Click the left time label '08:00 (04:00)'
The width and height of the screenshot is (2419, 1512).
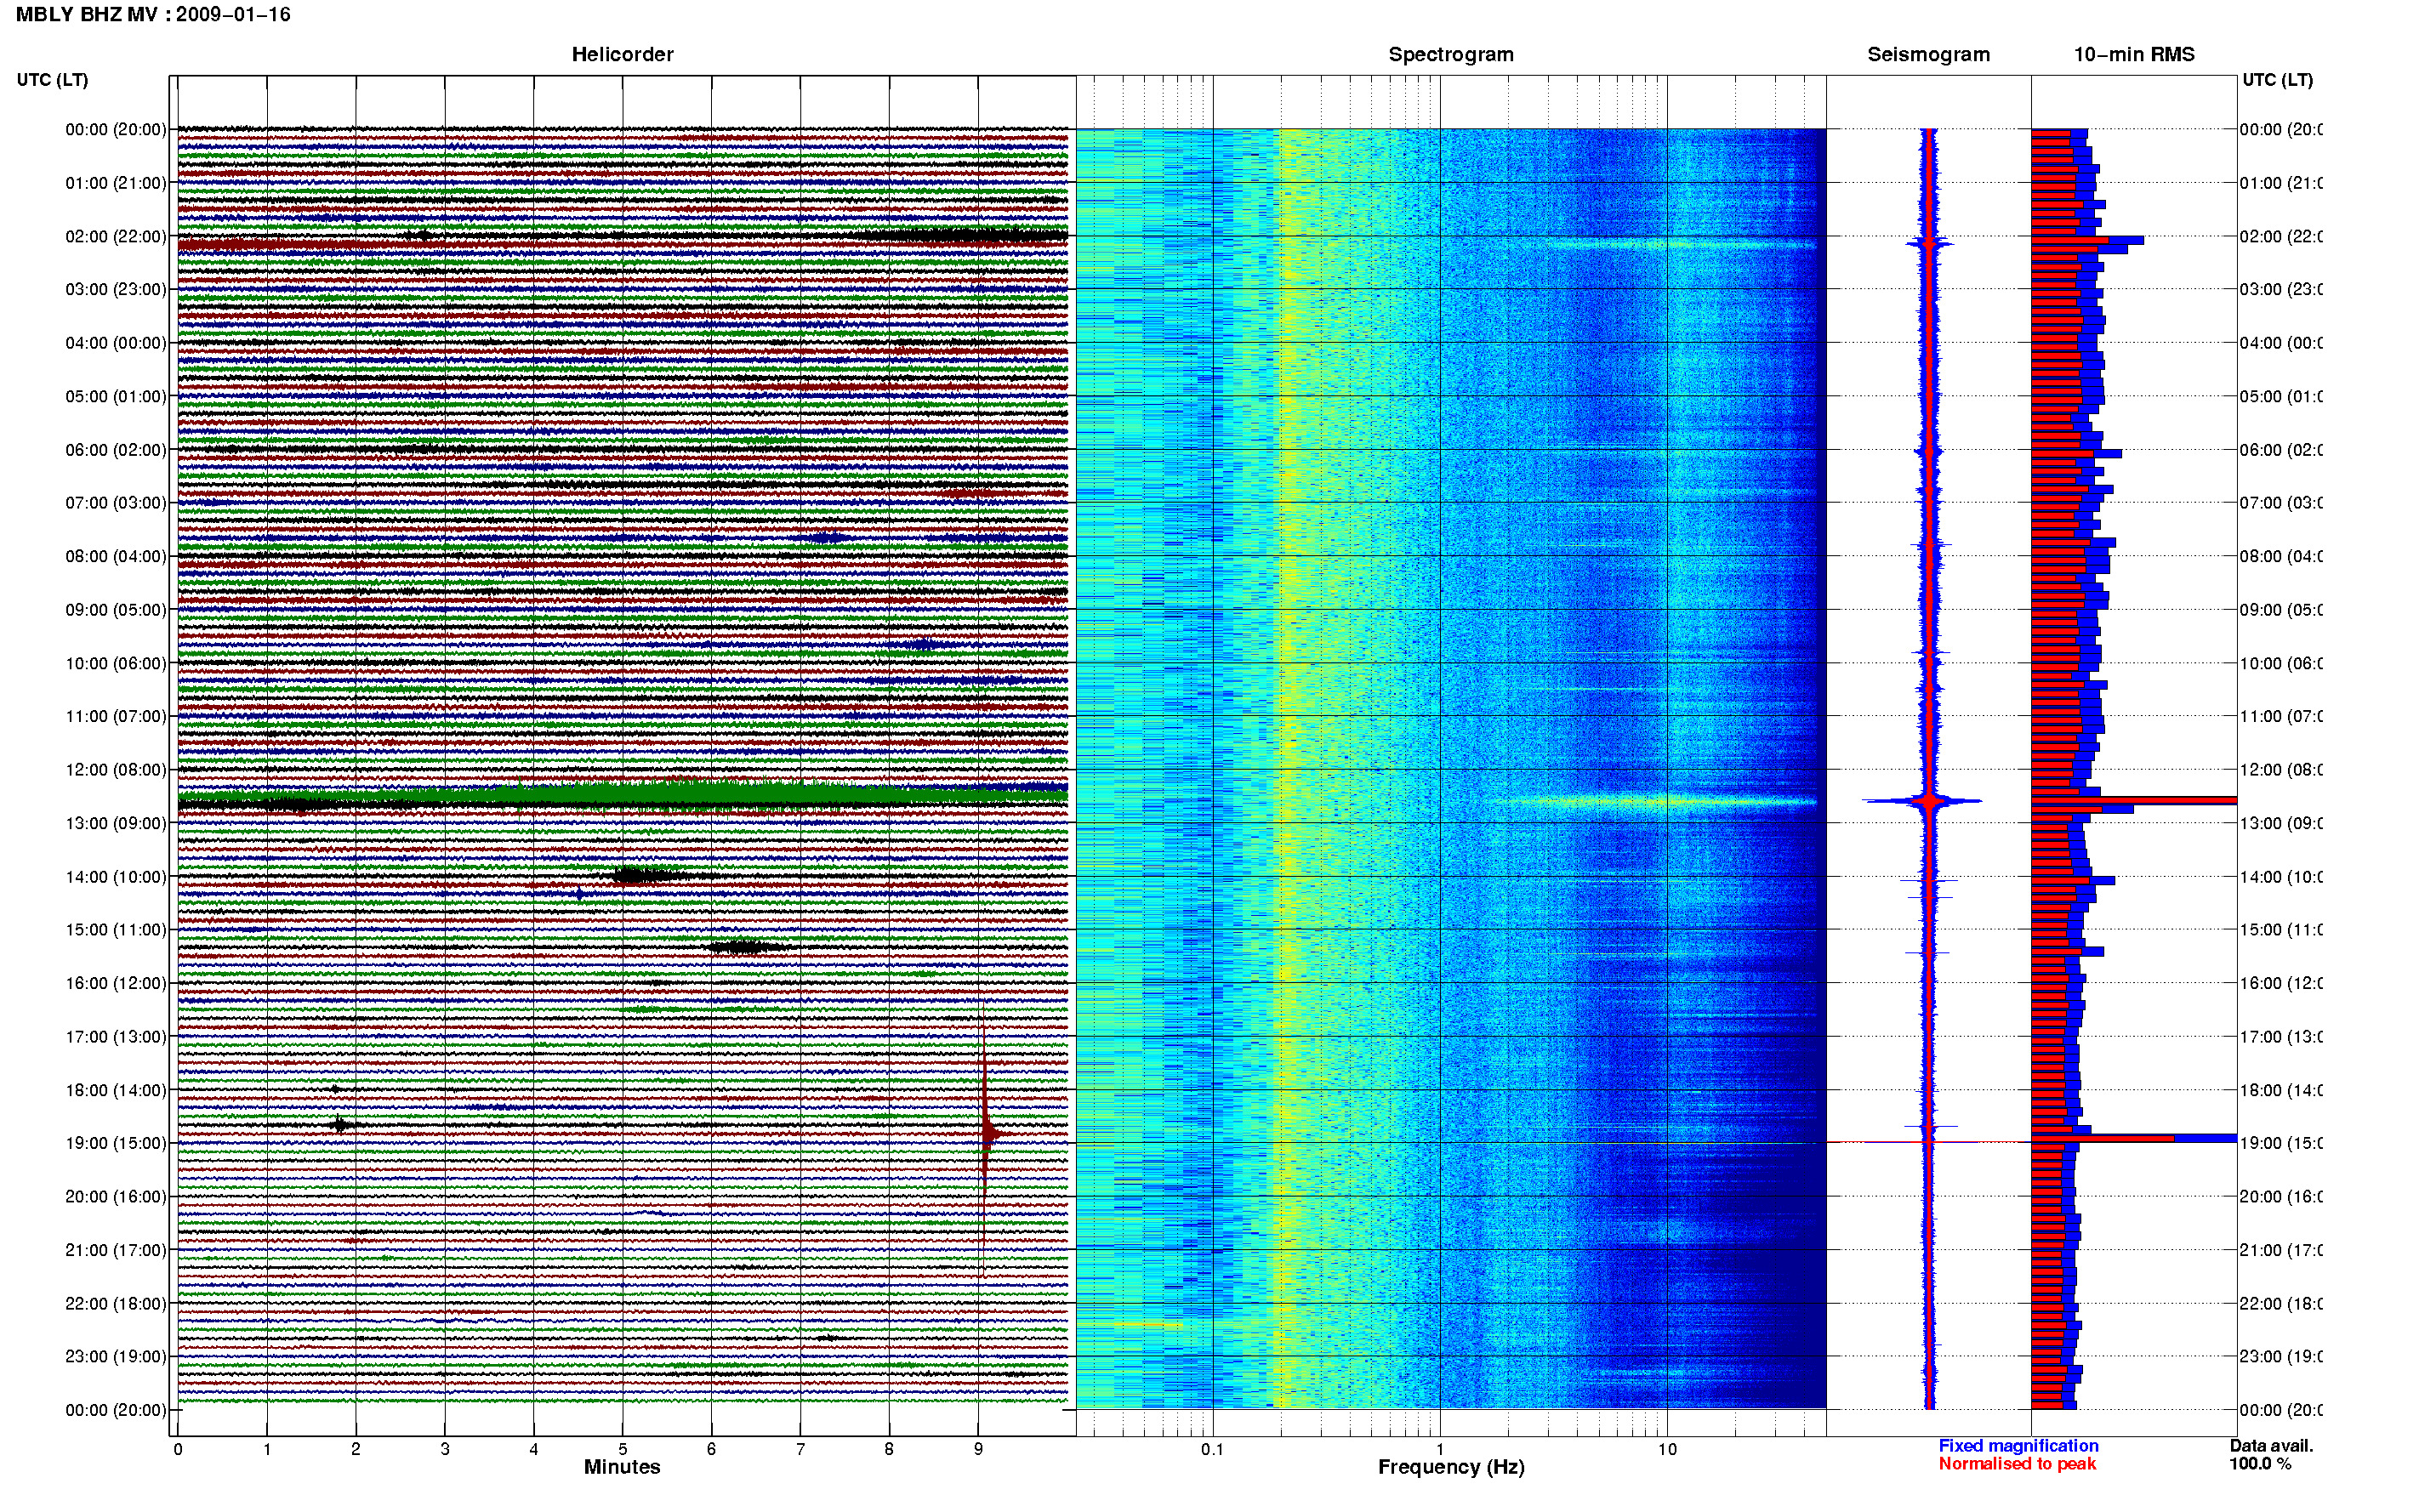click(116, 556)
